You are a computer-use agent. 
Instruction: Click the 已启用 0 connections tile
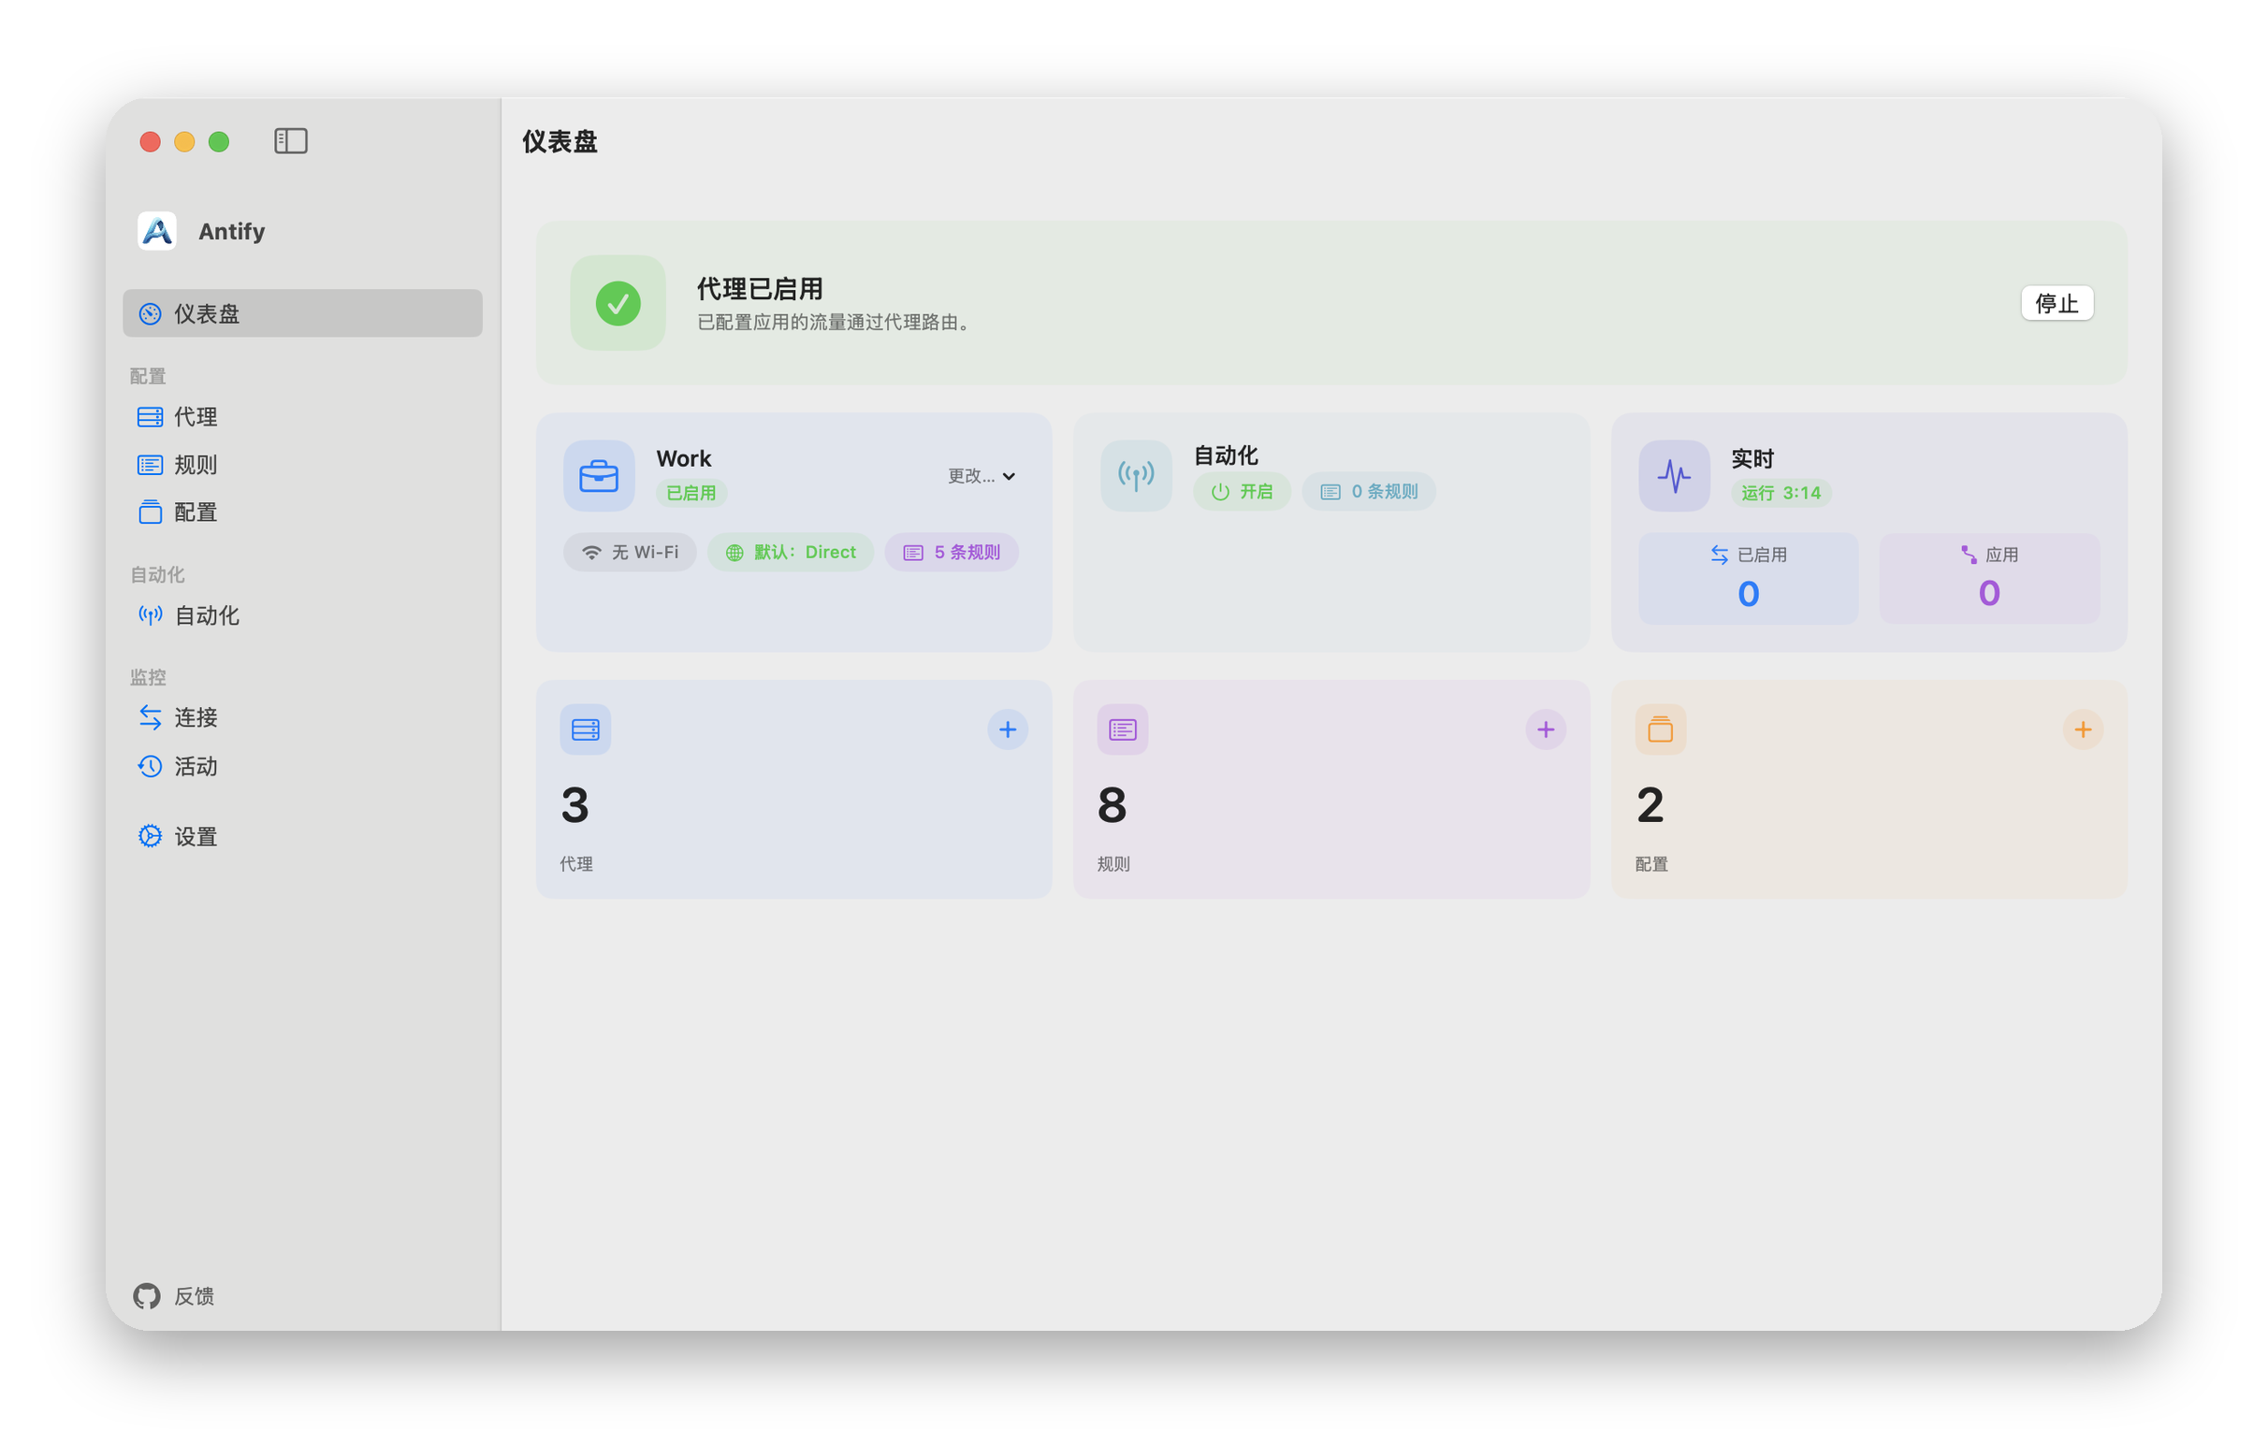click(x=1748, y=579)
